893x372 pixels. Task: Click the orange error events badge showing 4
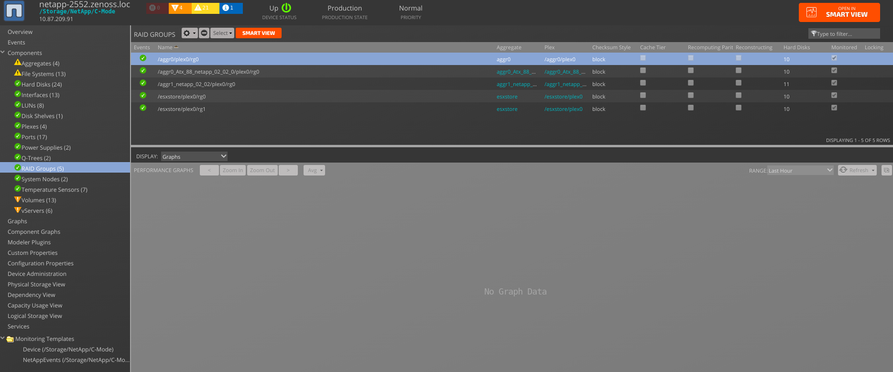pos(180,8)
